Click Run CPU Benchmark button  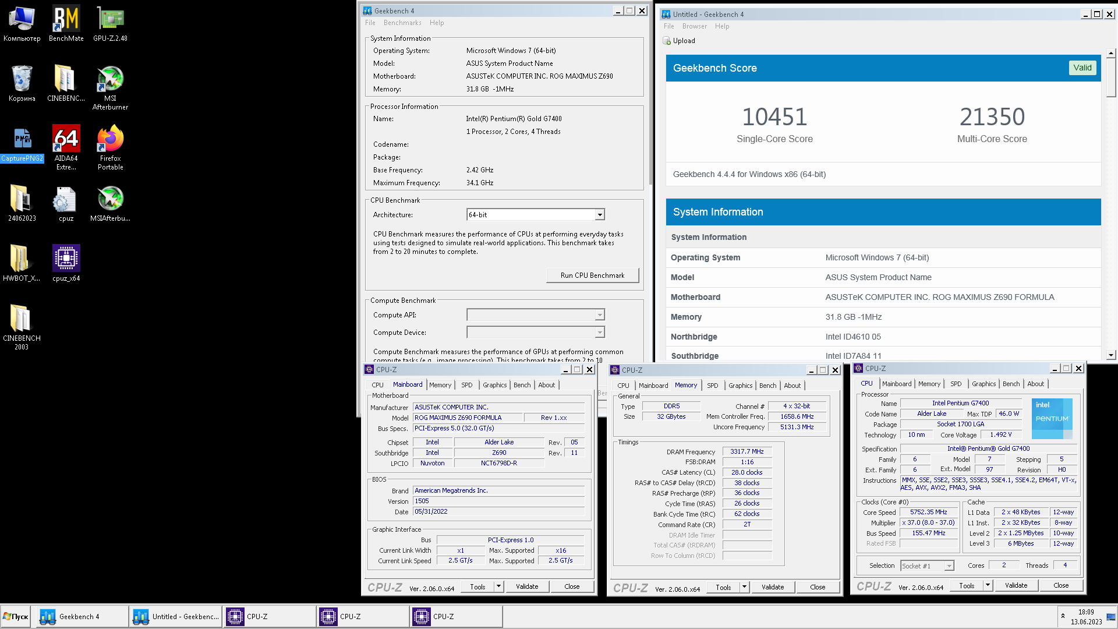point(592,275)
